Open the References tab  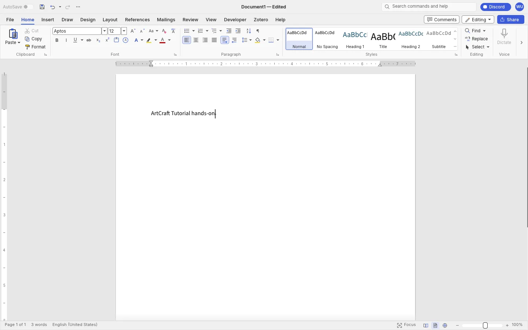pyautogui.click(x=137, y=20)
